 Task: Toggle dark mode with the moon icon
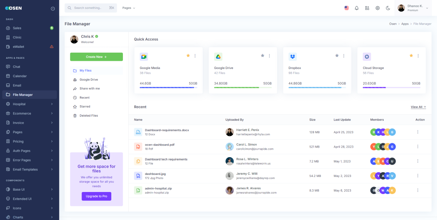388,8
